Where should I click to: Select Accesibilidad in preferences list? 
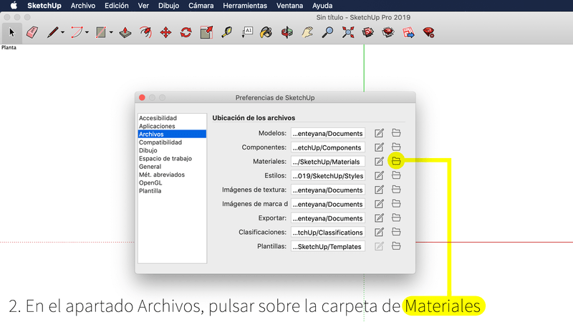[172, 118]
